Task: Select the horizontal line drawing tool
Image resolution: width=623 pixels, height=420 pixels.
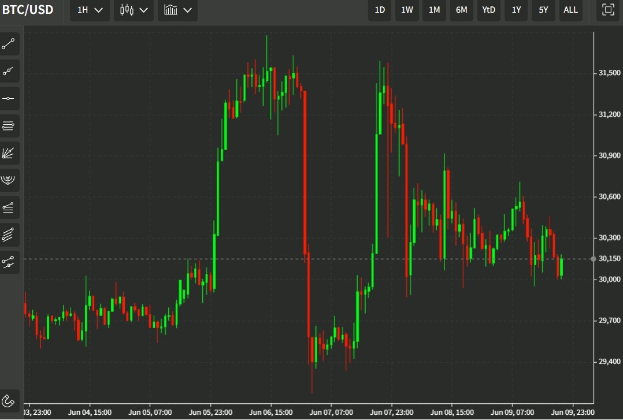Action: 9,99
